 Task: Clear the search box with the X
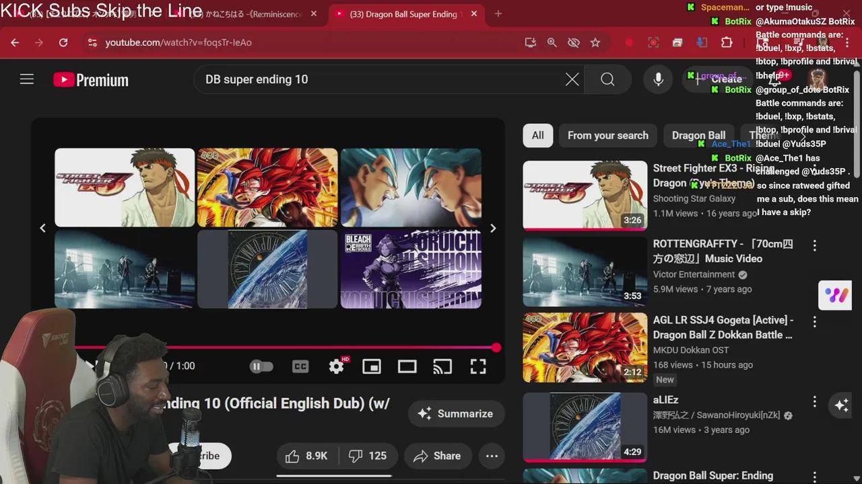click(572, 79)
